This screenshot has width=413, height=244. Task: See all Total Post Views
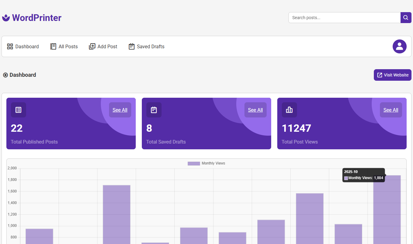391,110
